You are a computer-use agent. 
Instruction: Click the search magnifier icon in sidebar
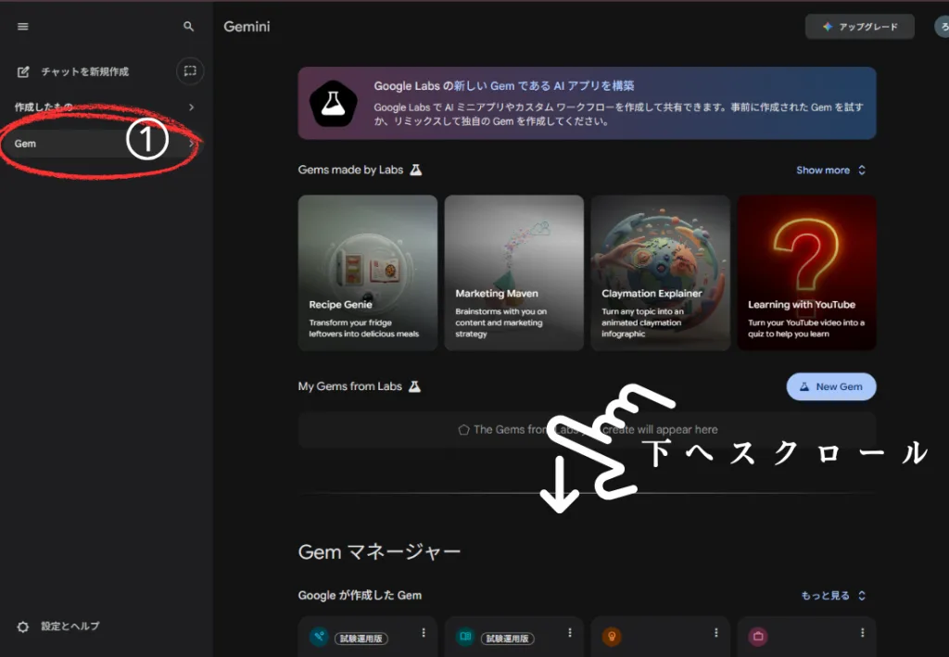tap(189, 27)
